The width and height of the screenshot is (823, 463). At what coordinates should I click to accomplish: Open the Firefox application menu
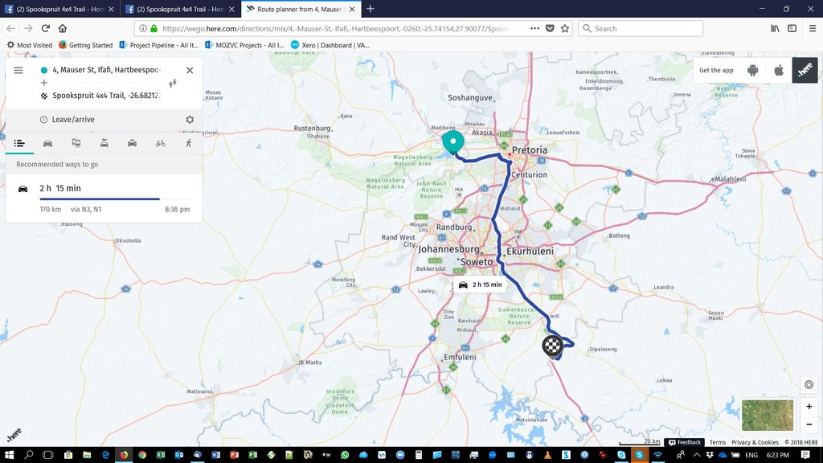812,28
